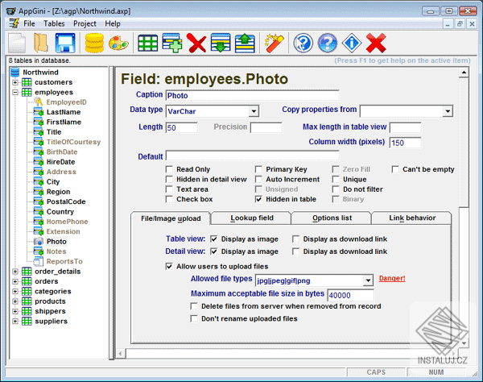Tick the Primary Key checkbox

pos(258,169)
